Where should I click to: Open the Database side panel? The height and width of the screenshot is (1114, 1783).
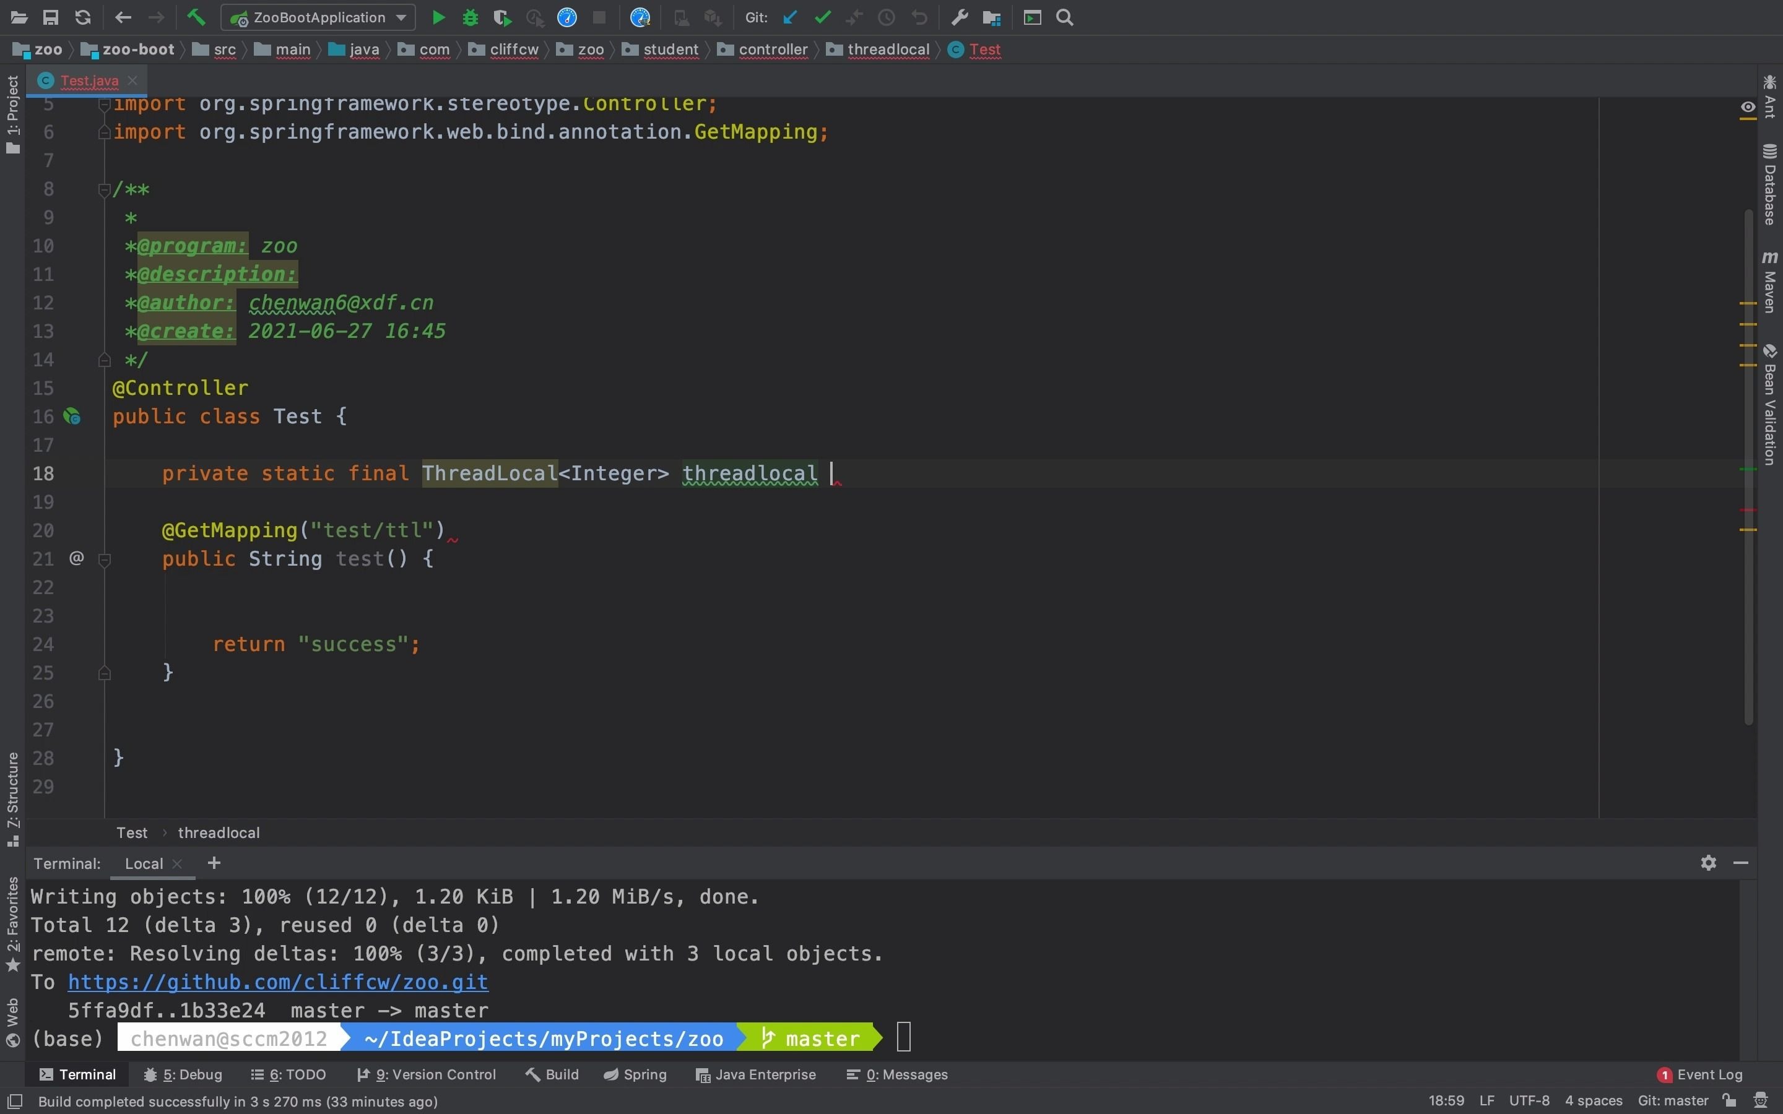pyautogui.click(x=1770, y=184)
